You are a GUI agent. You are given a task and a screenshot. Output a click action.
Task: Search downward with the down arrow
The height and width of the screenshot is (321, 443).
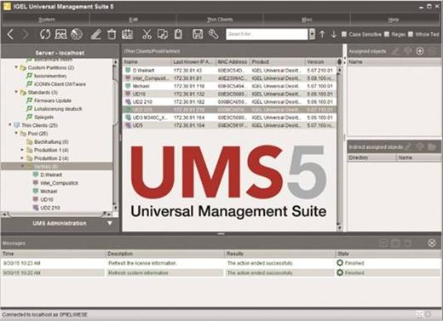tap(334, 34)
